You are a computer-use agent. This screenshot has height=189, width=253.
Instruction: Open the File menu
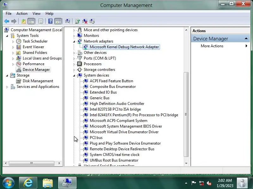point(9,14)
